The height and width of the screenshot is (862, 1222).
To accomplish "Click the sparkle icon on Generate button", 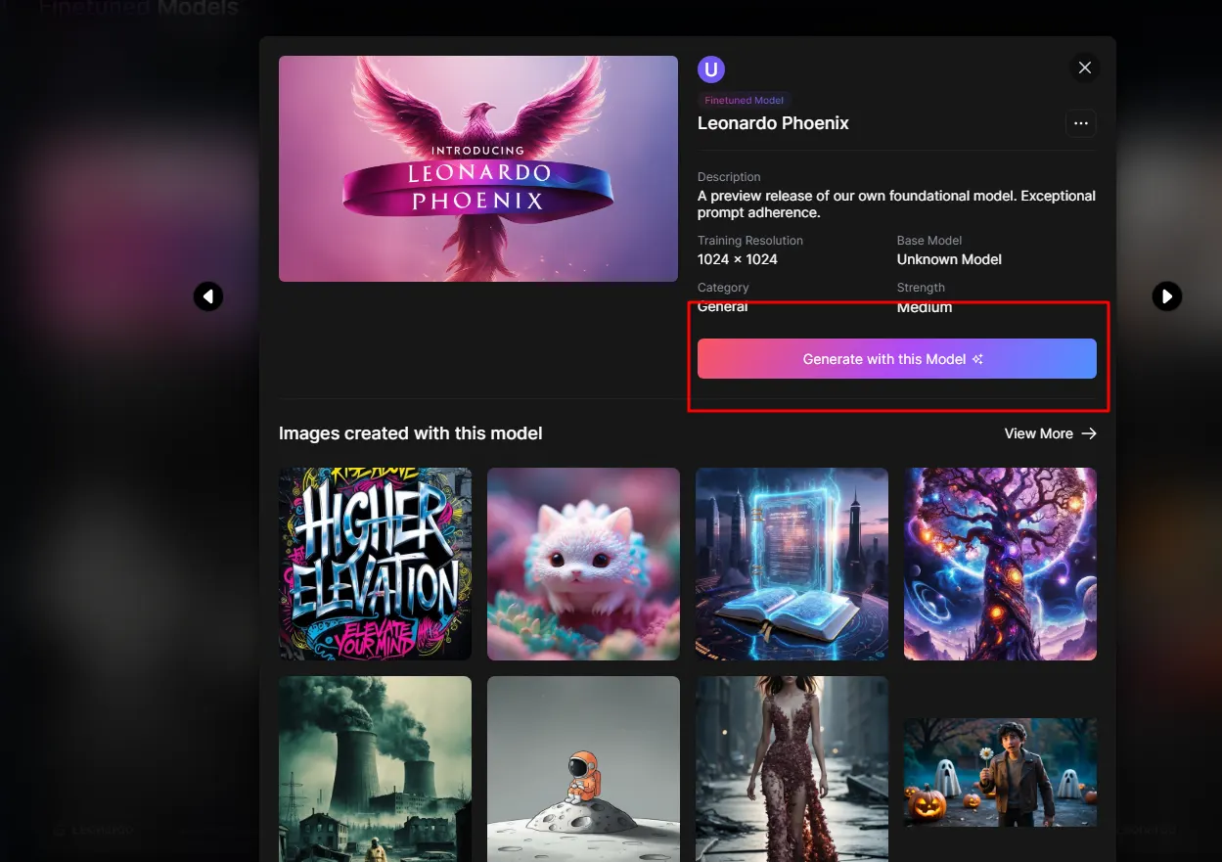I will click(x=976, y=359).
